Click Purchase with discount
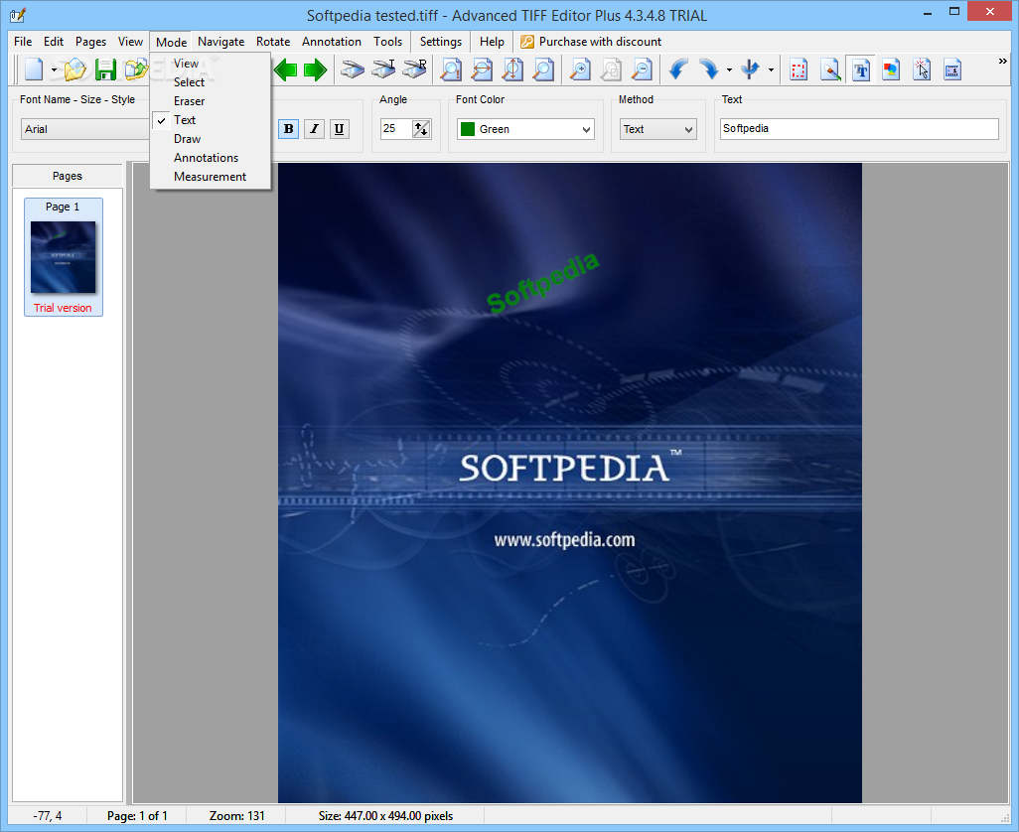Viewport: 1019px width, 832px height. (x=591, y=42)
